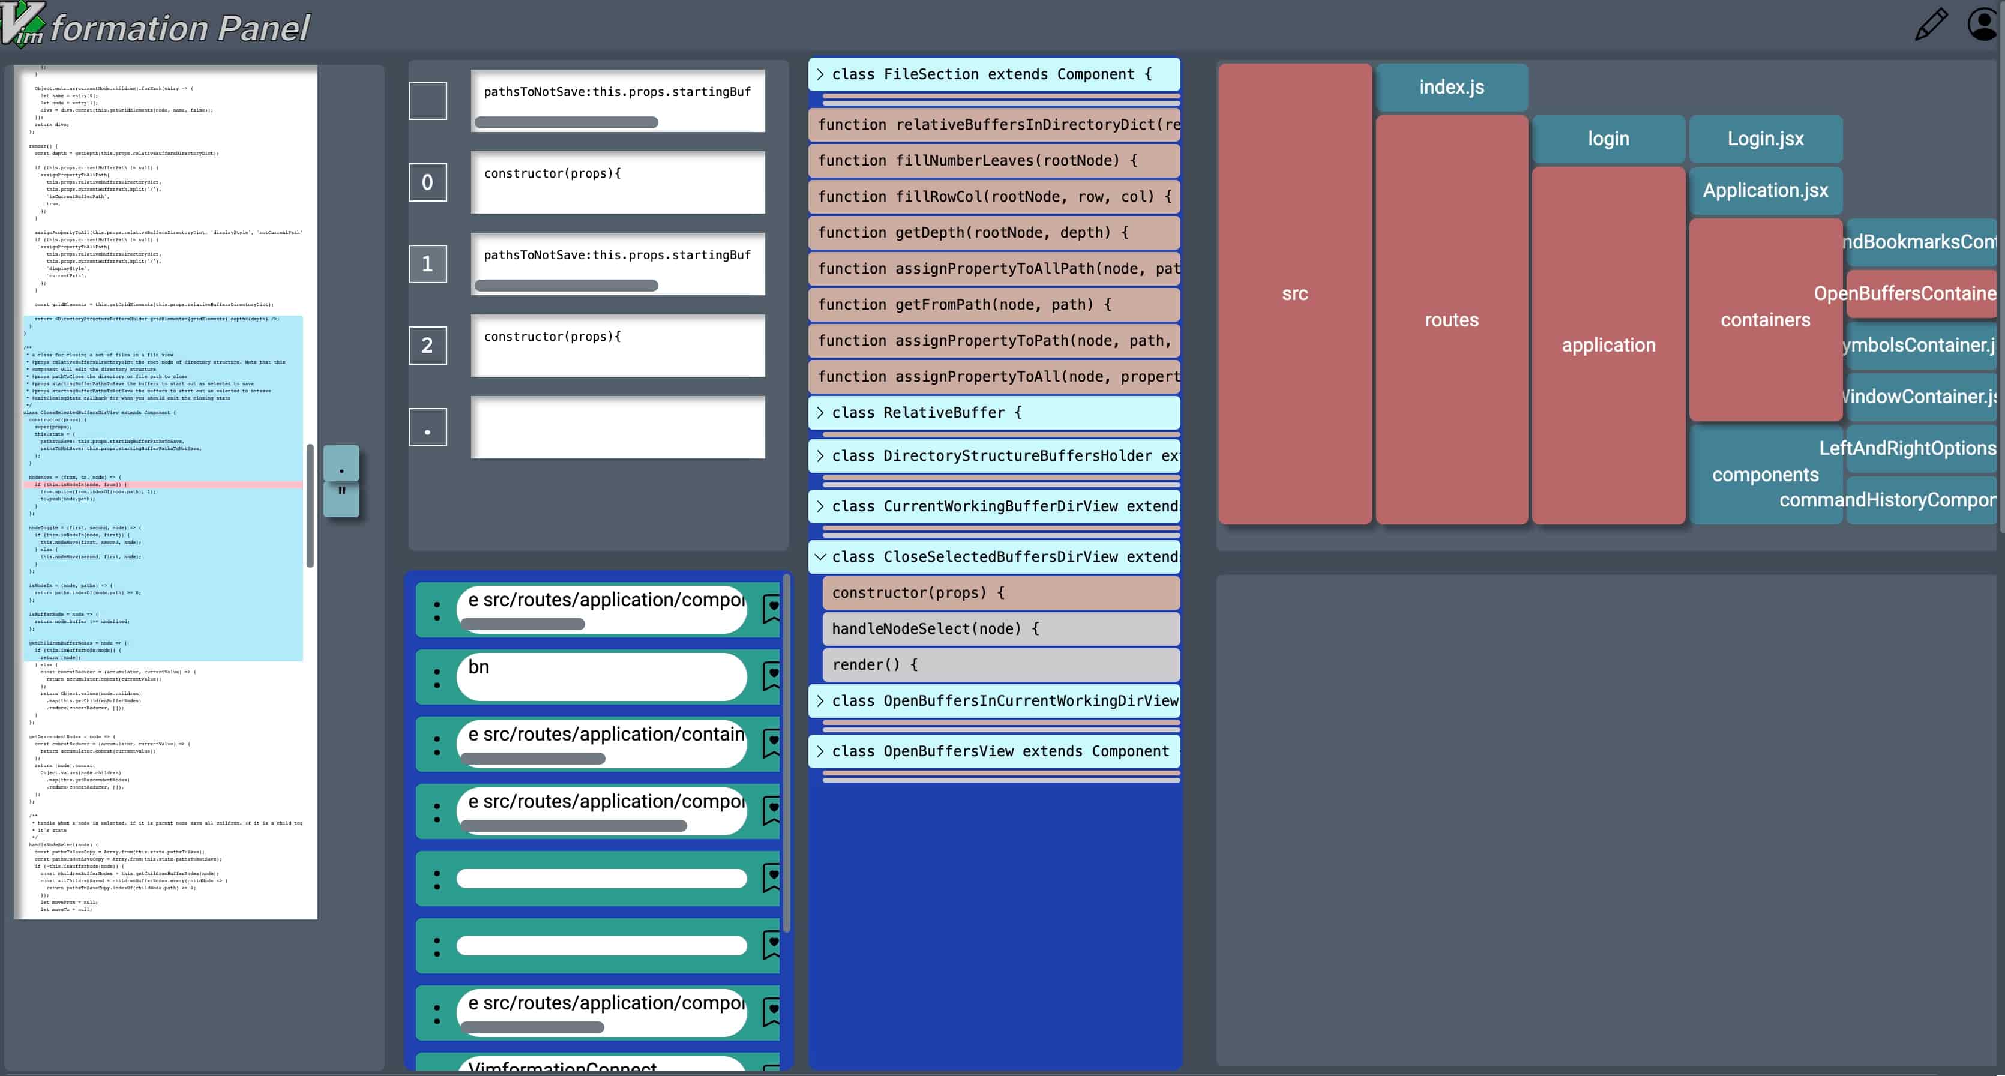The image size is (2005, 1076).
Task: Open the commandHistoryCompon file block
Action: (x=1921, y=500)
